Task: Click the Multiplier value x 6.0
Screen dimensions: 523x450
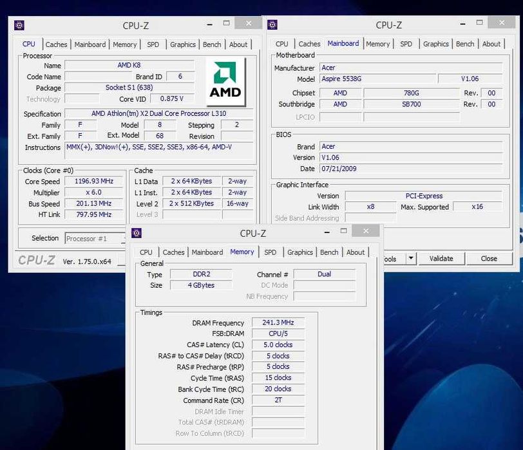Action: click(94, 192)
